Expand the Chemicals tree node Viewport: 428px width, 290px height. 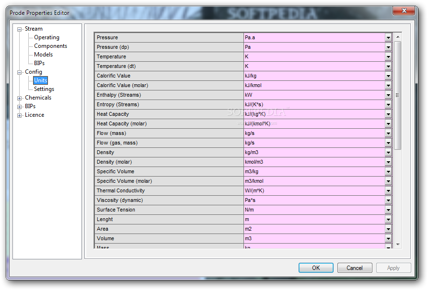(x=19, y=99)
